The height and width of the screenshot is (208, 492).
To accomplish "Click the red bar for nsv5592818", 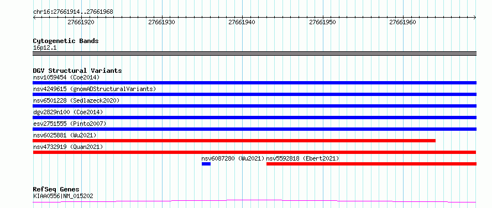I will (371, 164).
